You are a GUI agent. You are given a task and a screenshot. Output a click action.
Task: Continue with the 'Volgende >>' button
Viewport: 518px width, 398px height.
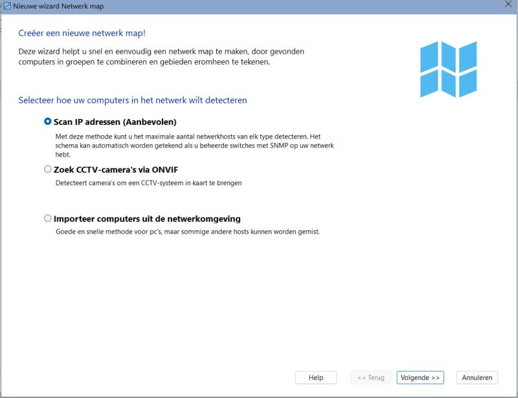pyautogui.click(x=420, y=378)
